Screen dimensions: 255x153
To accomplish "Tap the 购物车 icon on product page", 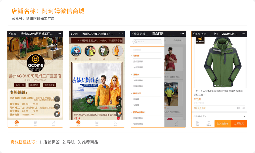I will coord(209,123).
